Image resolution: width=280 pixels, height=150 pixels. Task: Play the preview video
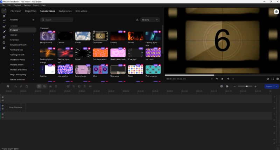pos(222,79)
